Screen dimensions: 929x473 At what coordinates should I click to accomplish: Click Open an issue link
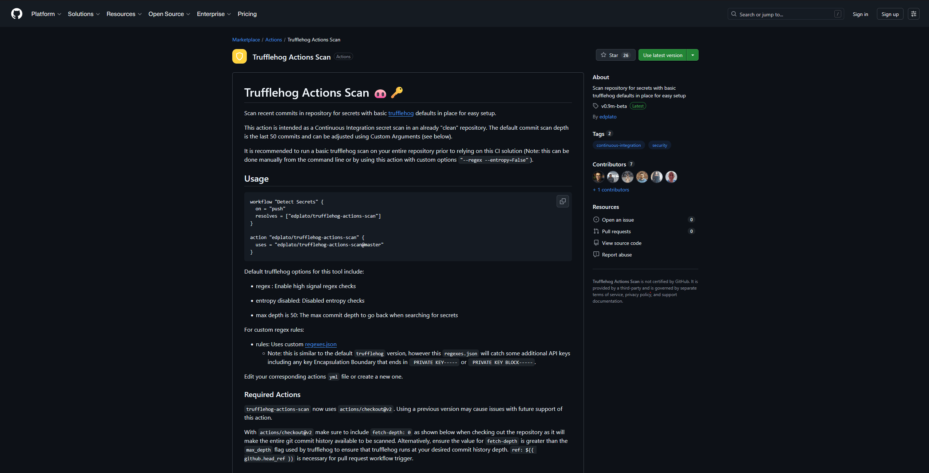tap(618, 220)
